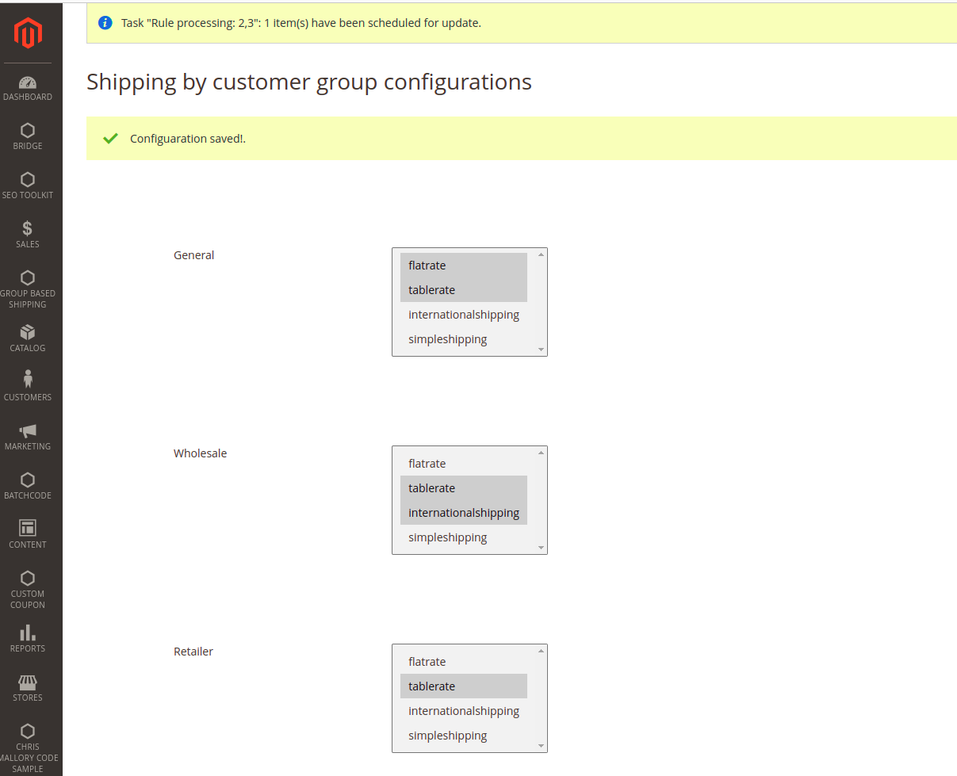Open the Marketing megaphone icon
The width and height of the screenshot is (957, 776).
click(28, 431)
